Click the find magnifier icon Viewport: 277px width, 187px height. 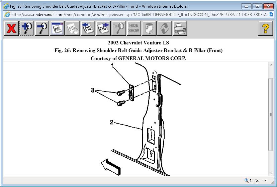click(118, 28)
